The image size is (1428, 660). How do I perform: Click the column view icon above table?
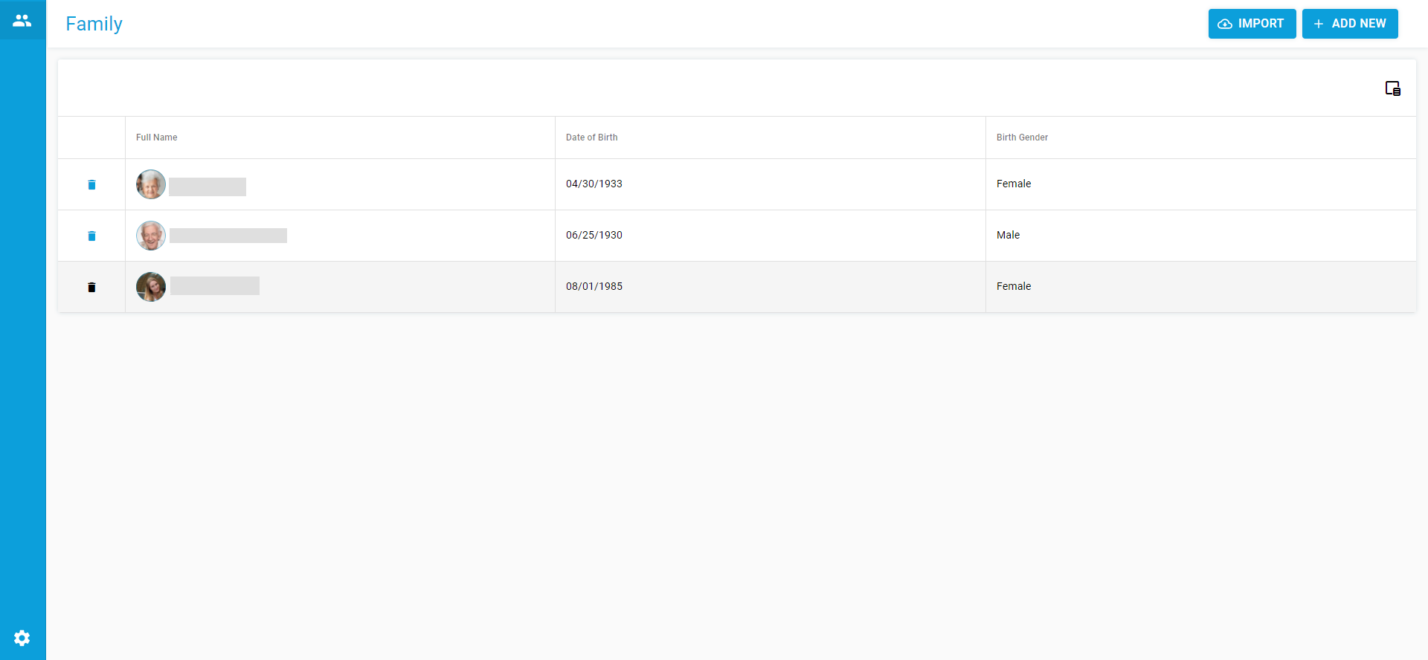coord(1392,88)
